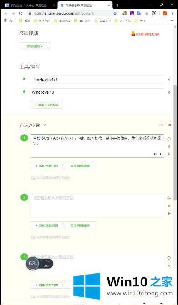Select the active editor tab

point(85,5)
